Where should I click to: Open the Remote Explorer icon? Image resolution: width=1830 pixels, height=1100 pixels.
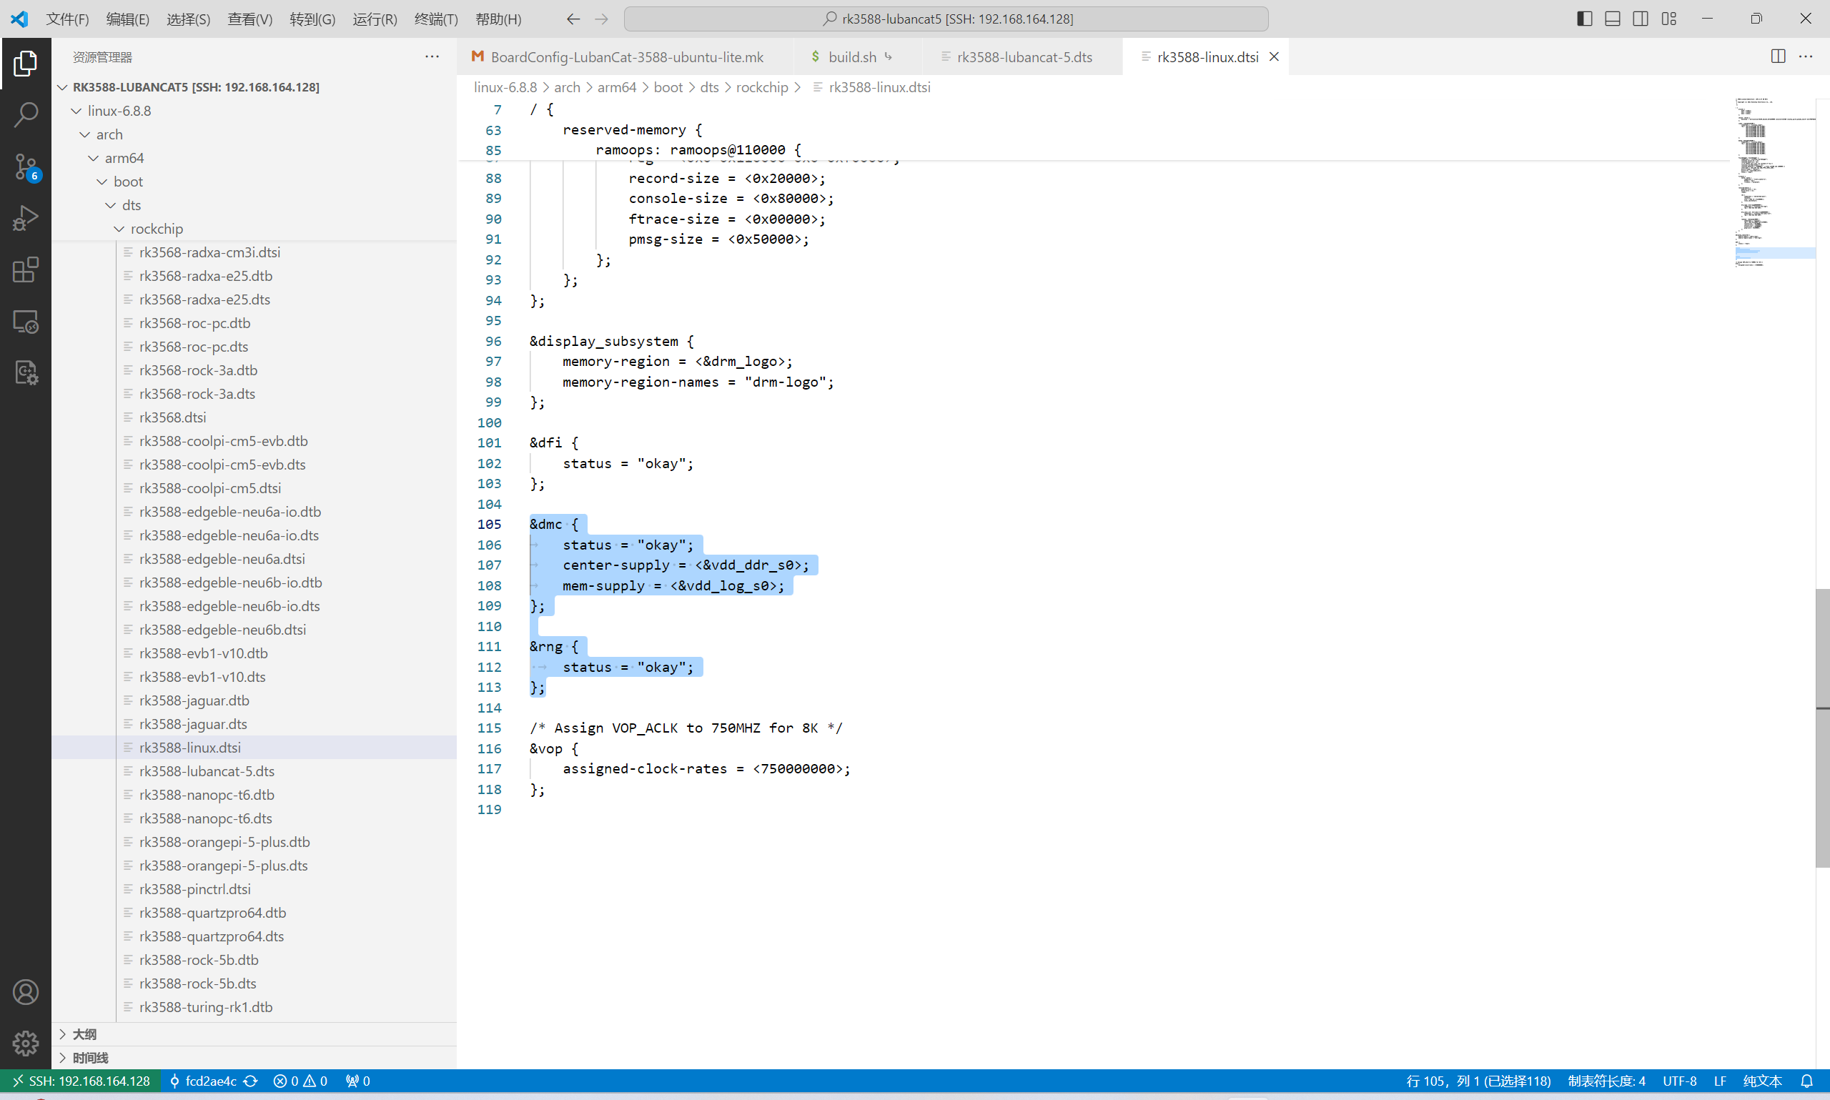pyautogui.click(x=25, y=322)
